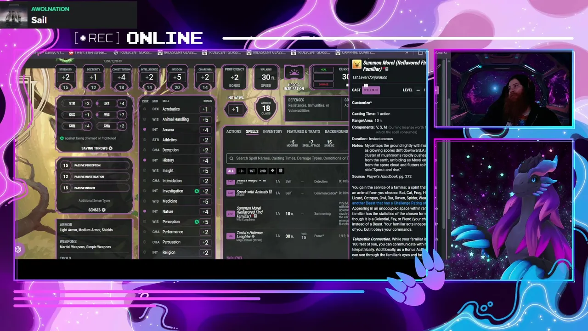Click the dice icon beside the Weapons section

click(18, 250)
